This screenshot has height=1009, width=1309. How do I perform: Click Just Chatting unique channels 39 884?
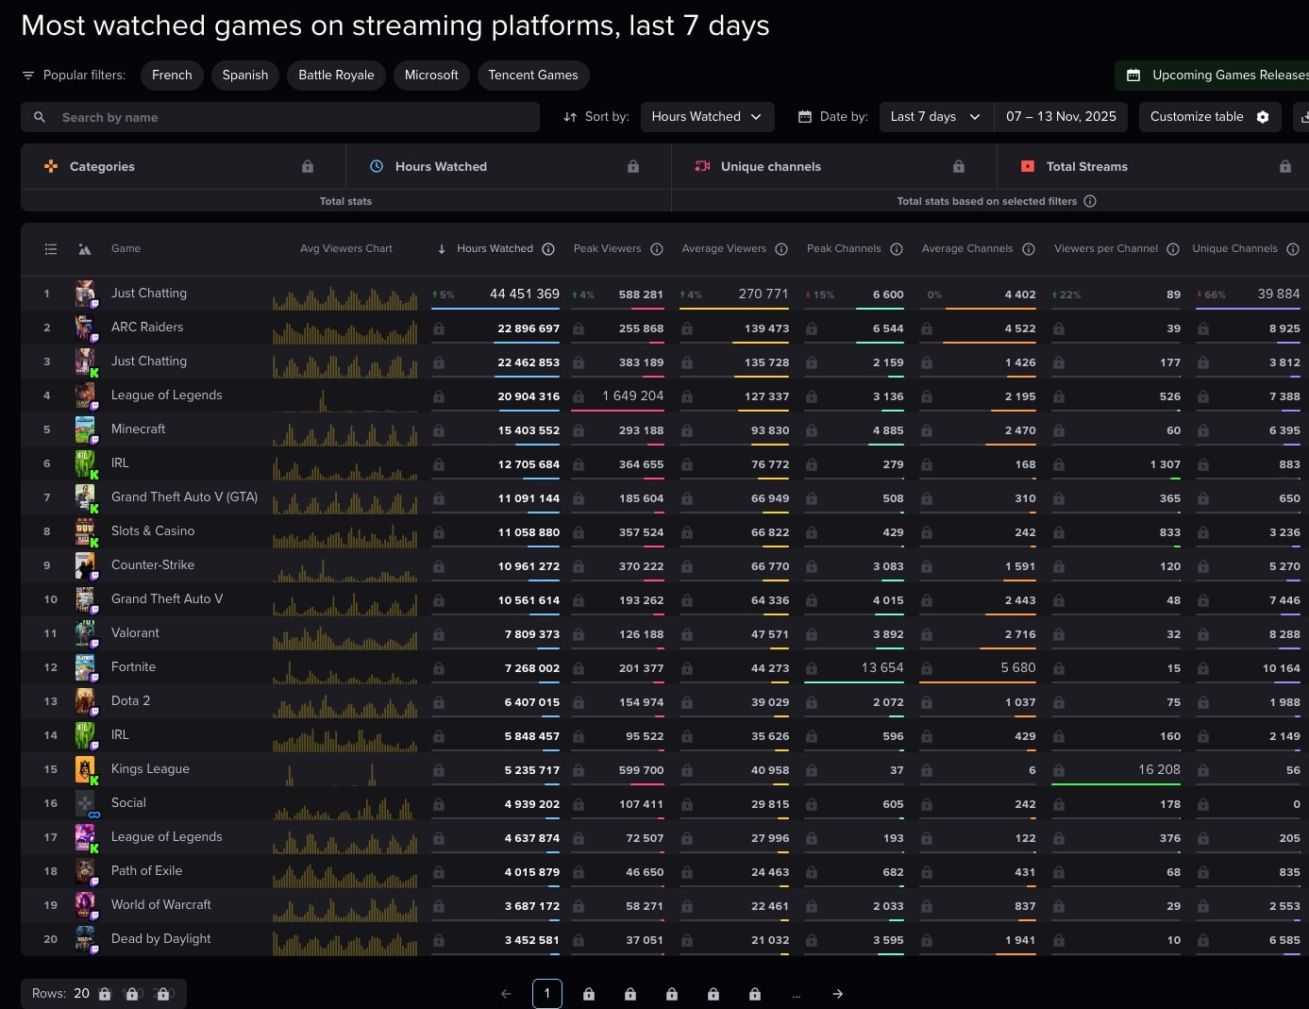[x=1279, y=294]
